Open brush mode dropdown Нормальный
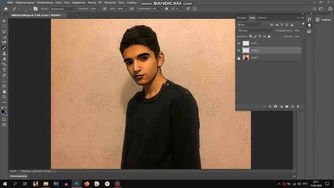 click(x=63, y=9)
